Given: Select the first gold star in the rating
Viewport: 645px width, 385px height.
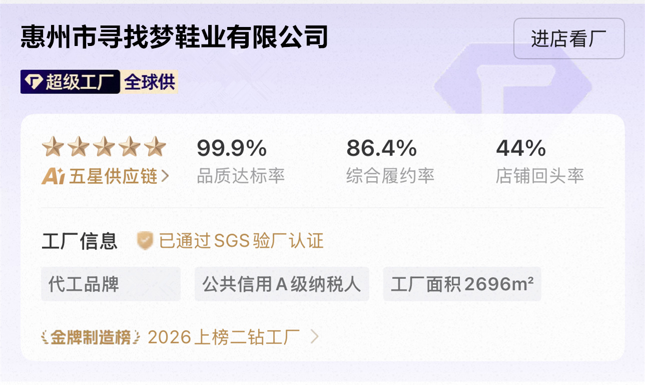Looking at the screenshot, I should point(53,147).
